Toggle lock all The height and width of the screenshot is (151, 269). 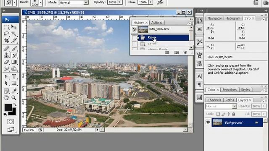pyautogui.click(x=234, y=114)
